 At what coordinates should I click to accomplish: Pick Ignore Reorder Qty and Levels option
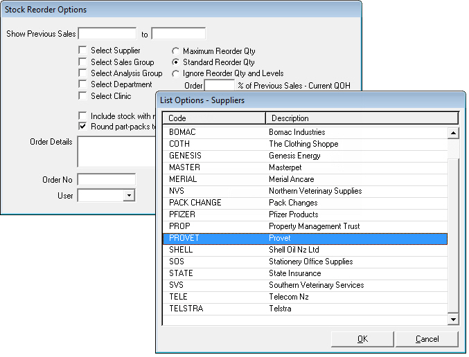pyautogui.click(x=175, y=73)
